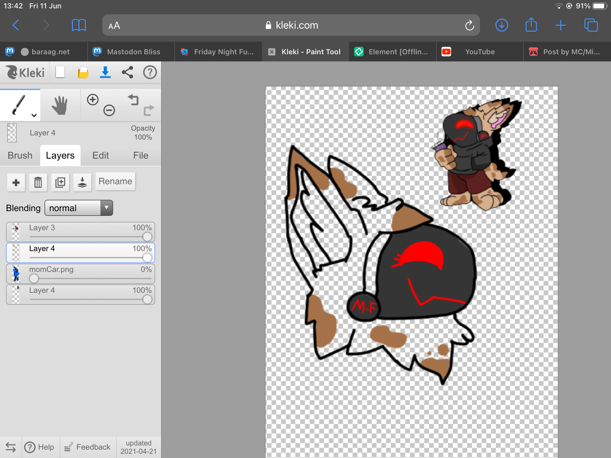The height and width of the screenshot is (458, 611).
Task: Open the Feedback link
Action: tap(88, 447)
